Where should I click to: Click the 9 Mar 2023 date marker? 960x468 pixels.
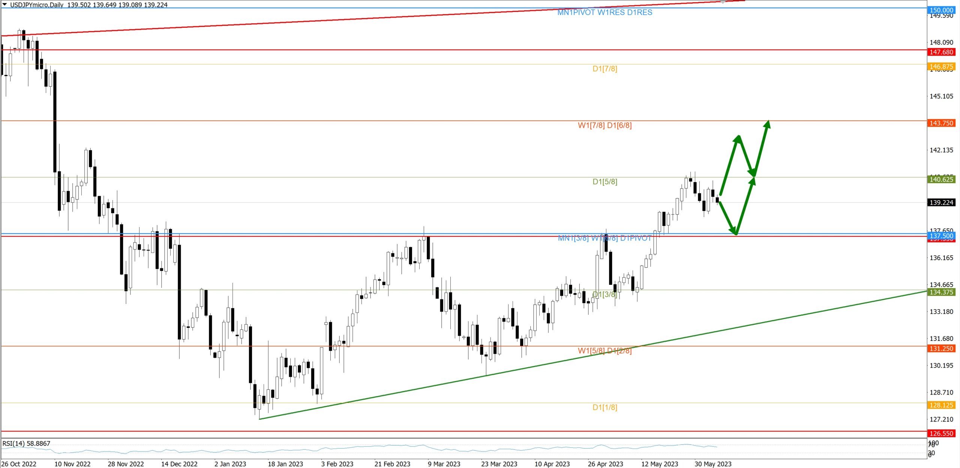(x=444, y=464)
